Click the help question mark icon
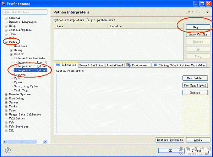The image size is (213, 157). click(8, 151)
